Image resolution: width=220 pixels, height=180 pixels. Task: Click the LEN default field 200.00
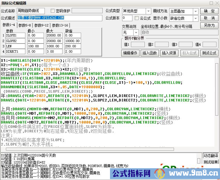point(73,46)
